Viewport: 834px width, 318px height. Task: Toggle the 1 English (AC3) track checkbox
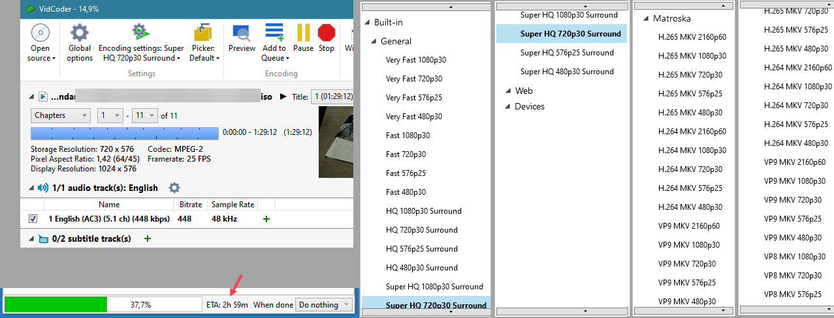[x=33, y=219]
